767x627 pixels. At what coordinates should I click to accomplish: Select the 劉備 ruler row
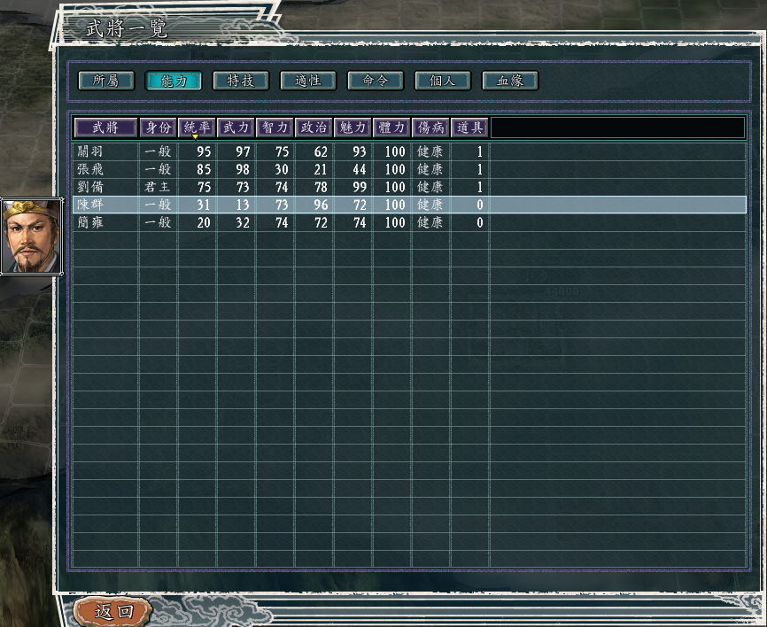pyautogui.click(x=409, y=187)
